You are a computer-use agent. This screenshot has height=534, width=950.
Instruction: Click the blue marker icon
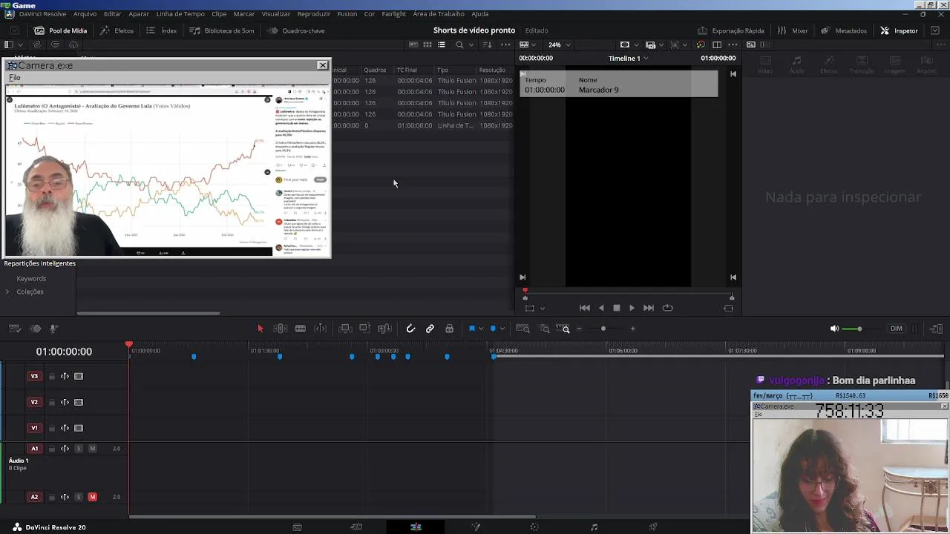(493, 329)
